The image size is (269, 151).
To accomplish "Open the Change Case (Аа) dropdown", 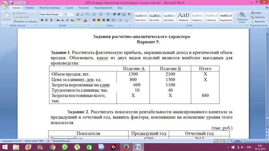I will coord(73,20).
